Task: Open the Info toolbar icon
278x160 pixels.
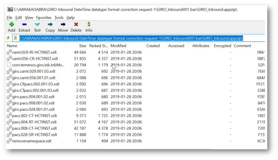Action: 89,24
